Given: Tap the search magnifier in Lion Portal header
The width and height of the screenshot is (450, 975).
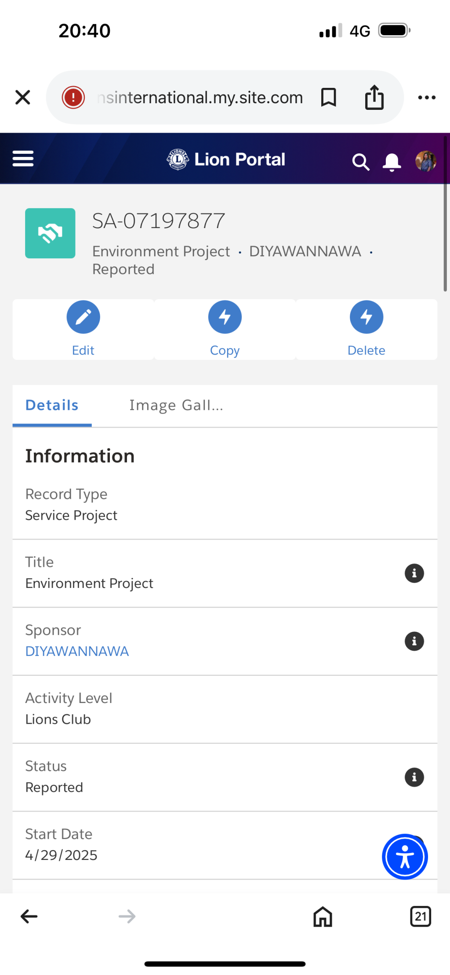Looking at the screenshot, I should click(x=360, y=162).
